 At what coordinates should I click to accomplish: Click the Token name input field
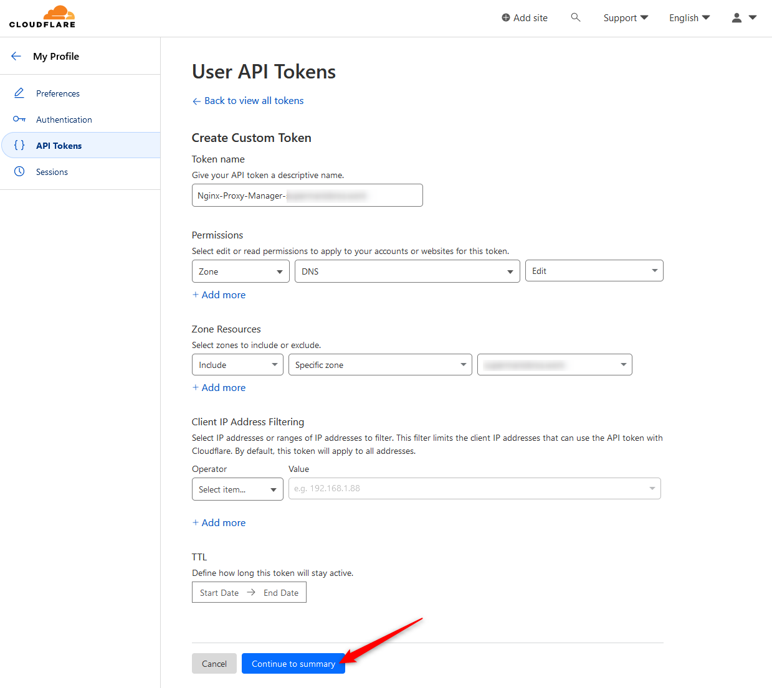[x=307, y=196]
